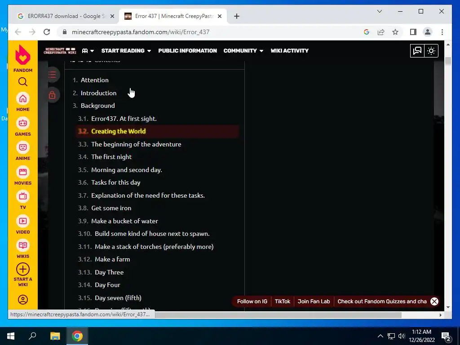Show hidden system tray icons

point(380,336)
